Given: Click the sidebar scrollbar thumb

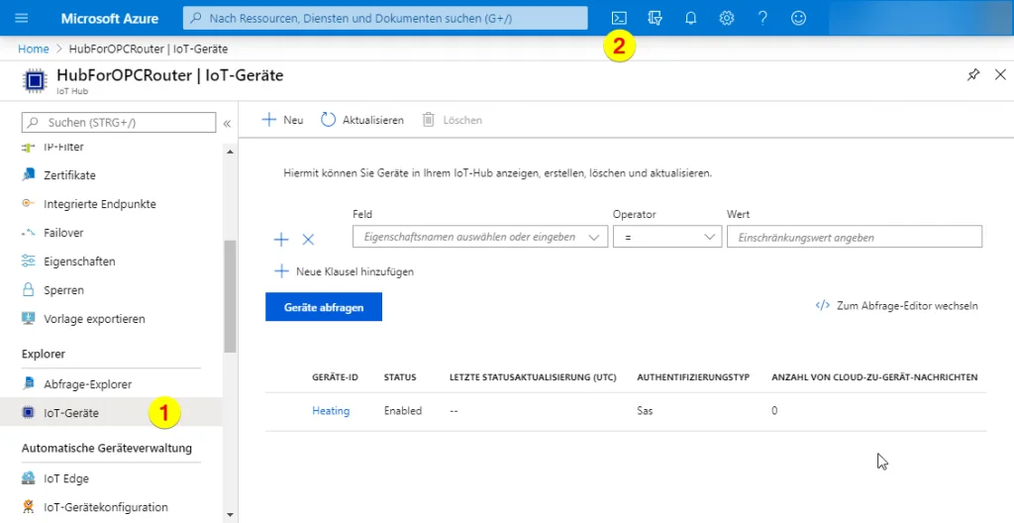Looking at the screenshot, I should [230, 296].
